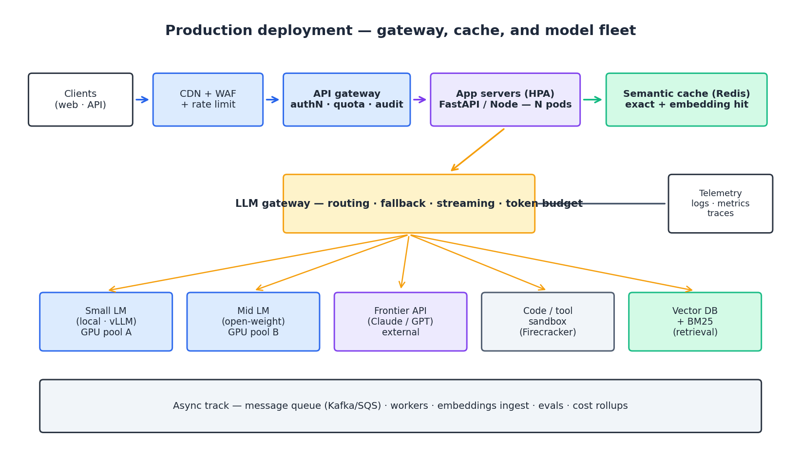This screenshot has height=458, width=801.
Task: Open the Telemetry logs metrics traces box
Action: tap(721, 203)
